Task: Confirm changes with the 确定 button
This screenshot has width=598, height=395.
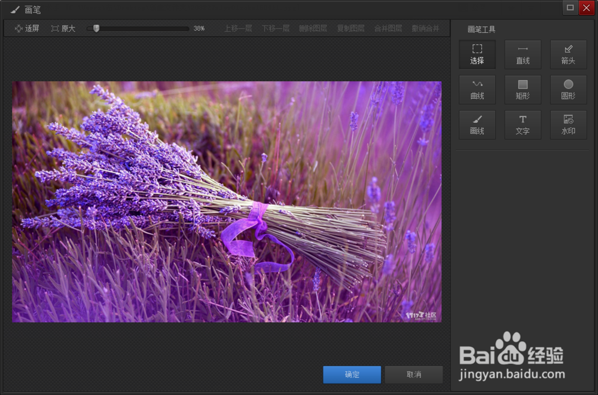Action: tap(352, 375)
